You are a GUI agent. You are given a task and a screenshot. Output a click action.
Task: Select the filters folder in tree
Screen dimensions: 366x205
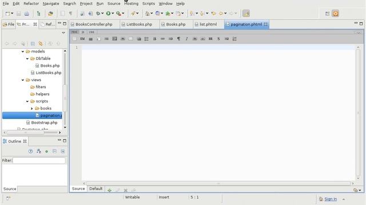pyautogui.click(x=41, y=87)
